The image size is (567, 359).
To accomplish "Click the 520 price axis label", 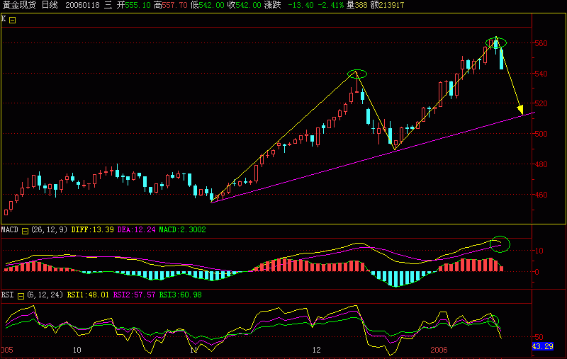I will click(x=541, y=103).
